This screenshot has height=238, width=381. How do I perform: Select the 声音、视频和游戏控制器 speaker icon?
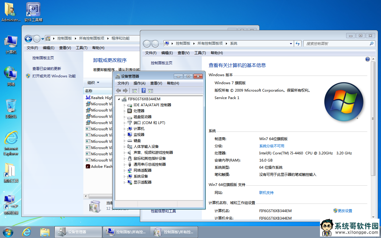click(129, 153)
